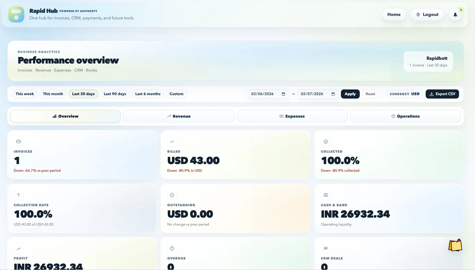The width and height of the screenshot is (475, 270).
Task: Click the INR 26932.34 Cash & Bank value
Action: pyautogui.click(x=355, y=214)
